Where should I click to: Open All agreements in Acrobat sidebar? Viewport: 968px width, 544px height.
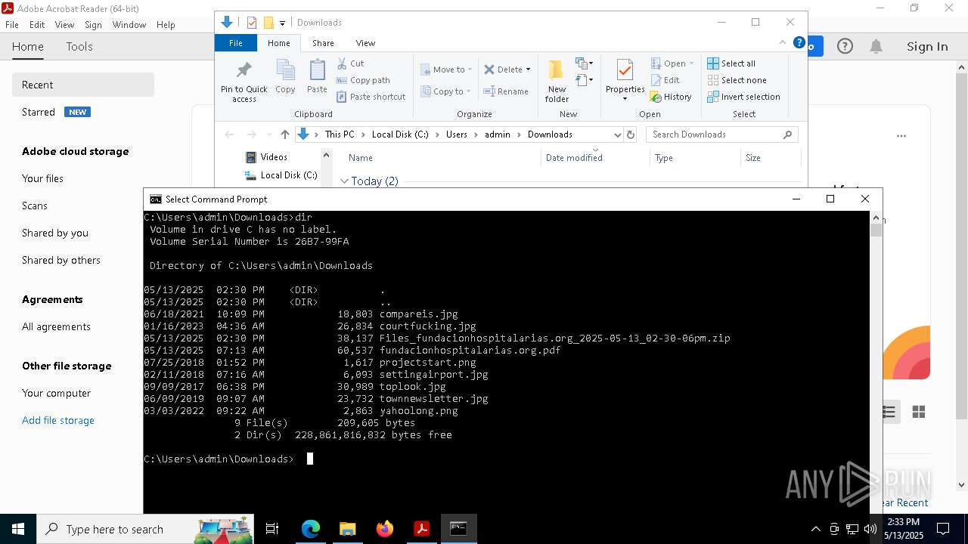(56, 326)
